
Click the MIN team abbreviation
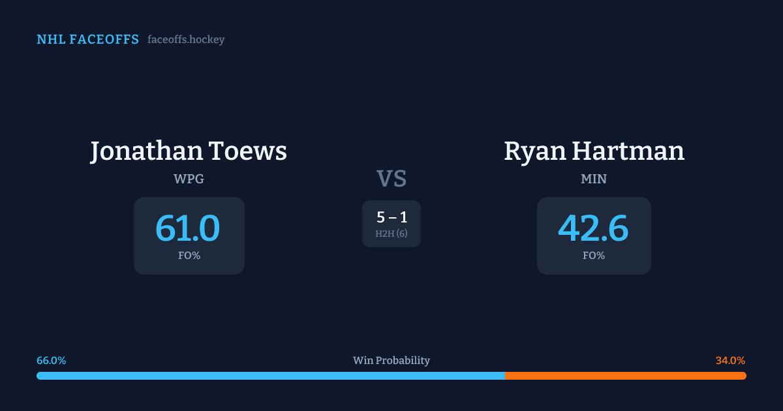[594, 179]
